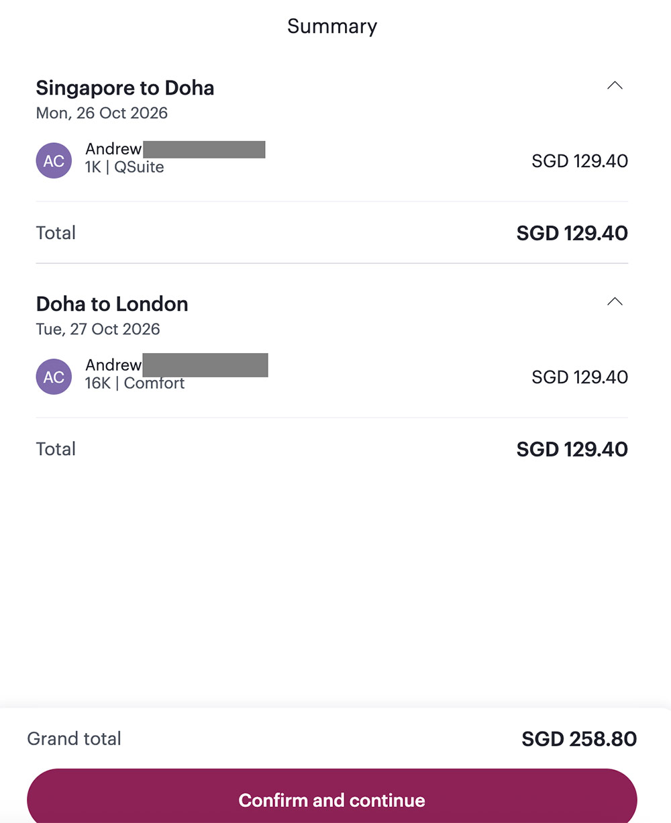Click the 1K | QSuite seat label
The height and width of the screenshot is (823, 671).
point(124,167)
